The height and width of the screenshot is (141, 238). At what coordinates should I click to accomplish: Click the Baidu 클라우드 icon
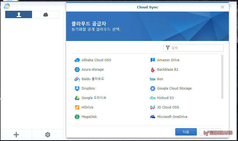77,79
